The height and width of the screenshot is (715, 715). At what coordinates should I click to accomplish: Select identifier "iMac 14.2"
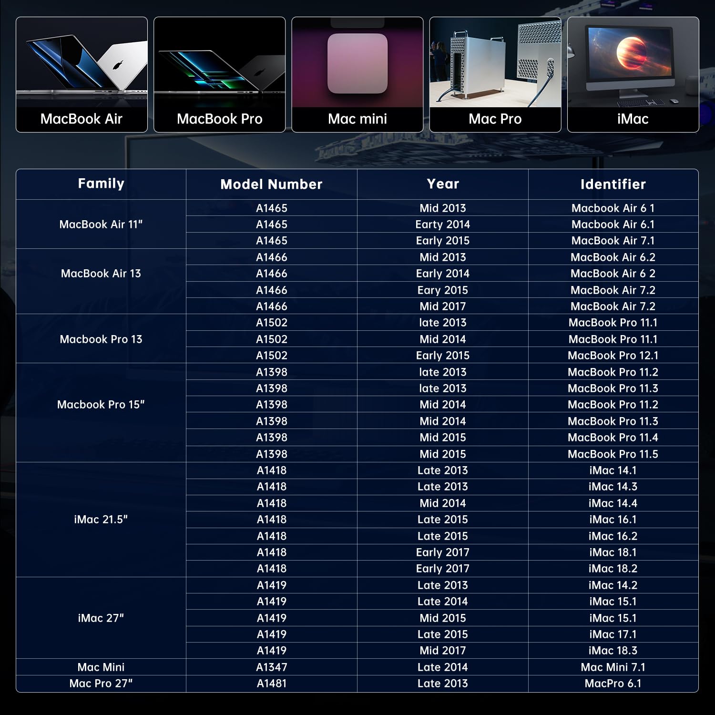point(613,585)
